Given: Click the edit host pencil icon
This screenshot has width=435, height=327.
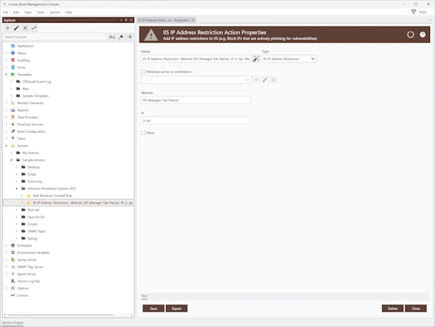Looking at the screenshot, I should click(x=265, y=80).
